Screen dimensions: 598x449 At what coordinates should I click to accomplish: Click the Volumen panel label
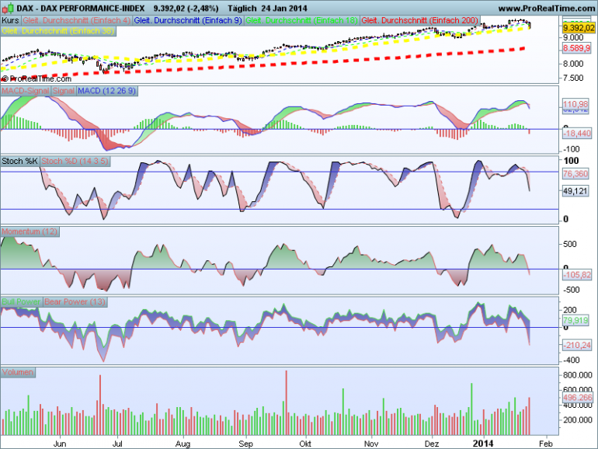pos(18,372)
